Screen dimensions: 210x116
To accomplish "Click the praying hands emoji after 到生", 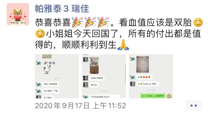I will tap(123, 45).
